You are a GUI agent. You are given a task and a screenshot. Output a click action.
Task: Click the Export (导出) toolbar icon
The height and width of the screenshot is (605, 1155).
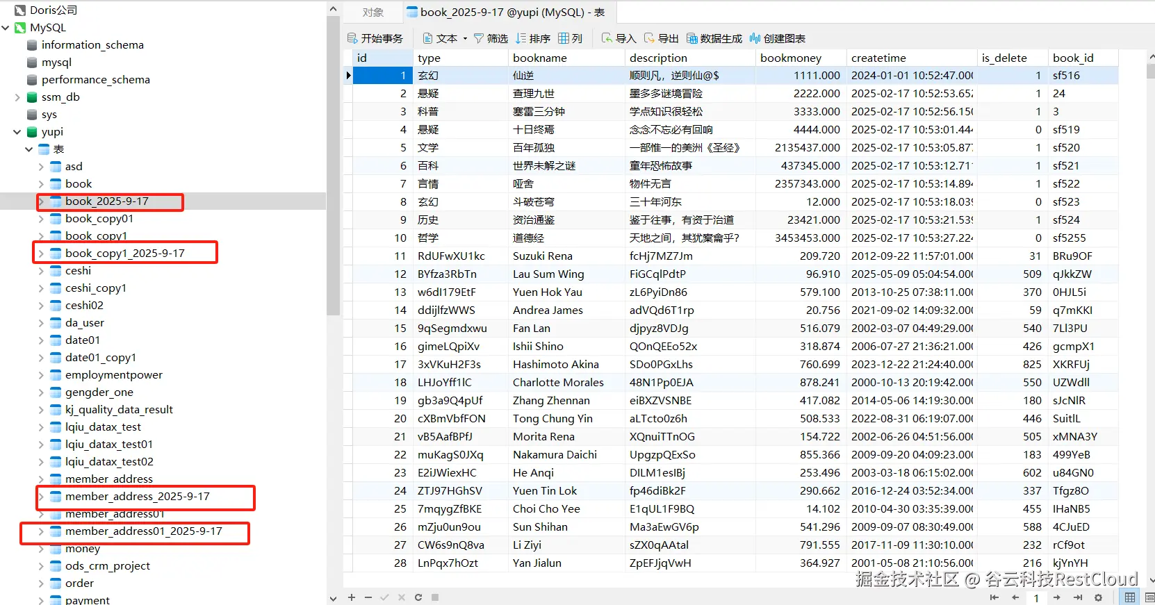coord(650,38)
